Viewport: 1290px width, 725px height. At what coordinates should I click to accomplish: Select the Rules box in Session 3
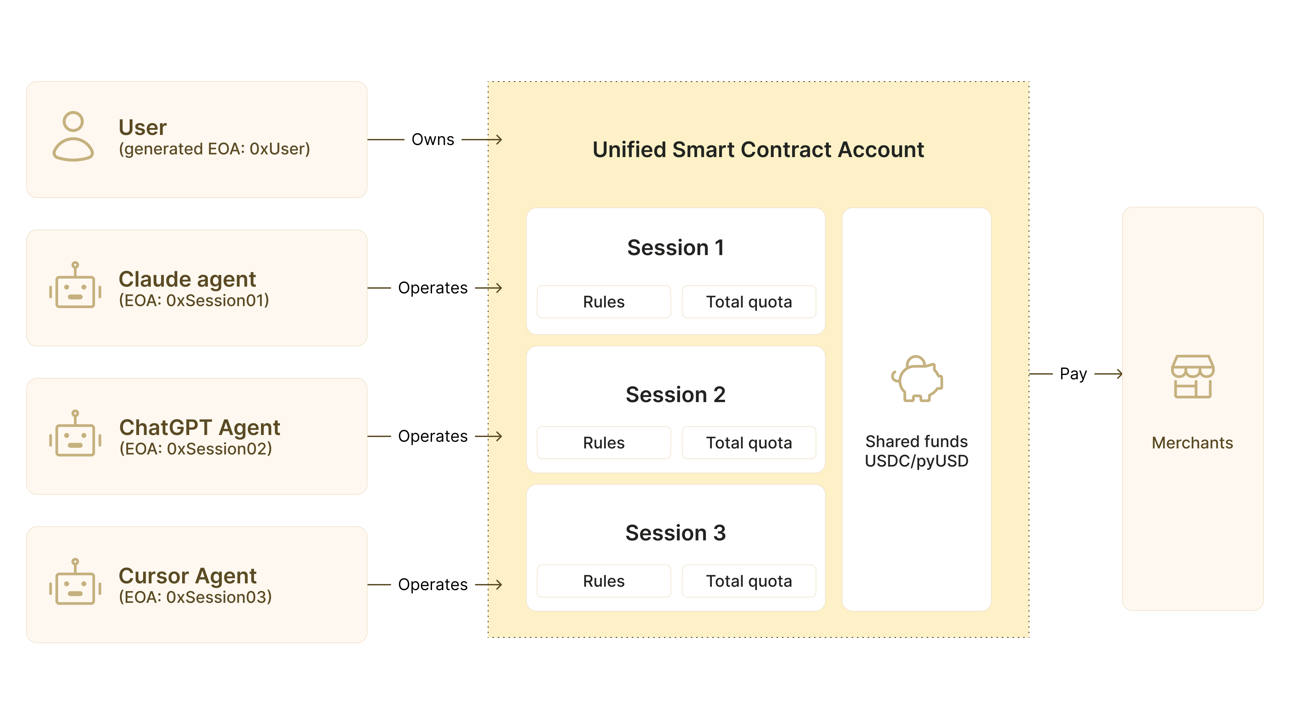[x=603, y=581]
